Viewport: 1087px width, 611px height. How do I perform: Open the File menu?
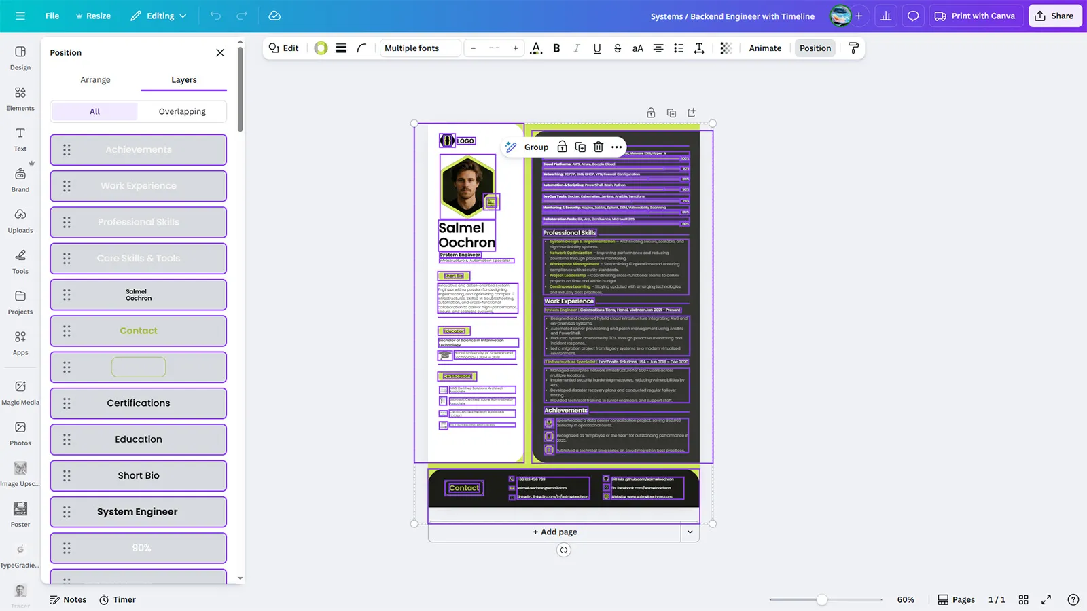point(52,16)
